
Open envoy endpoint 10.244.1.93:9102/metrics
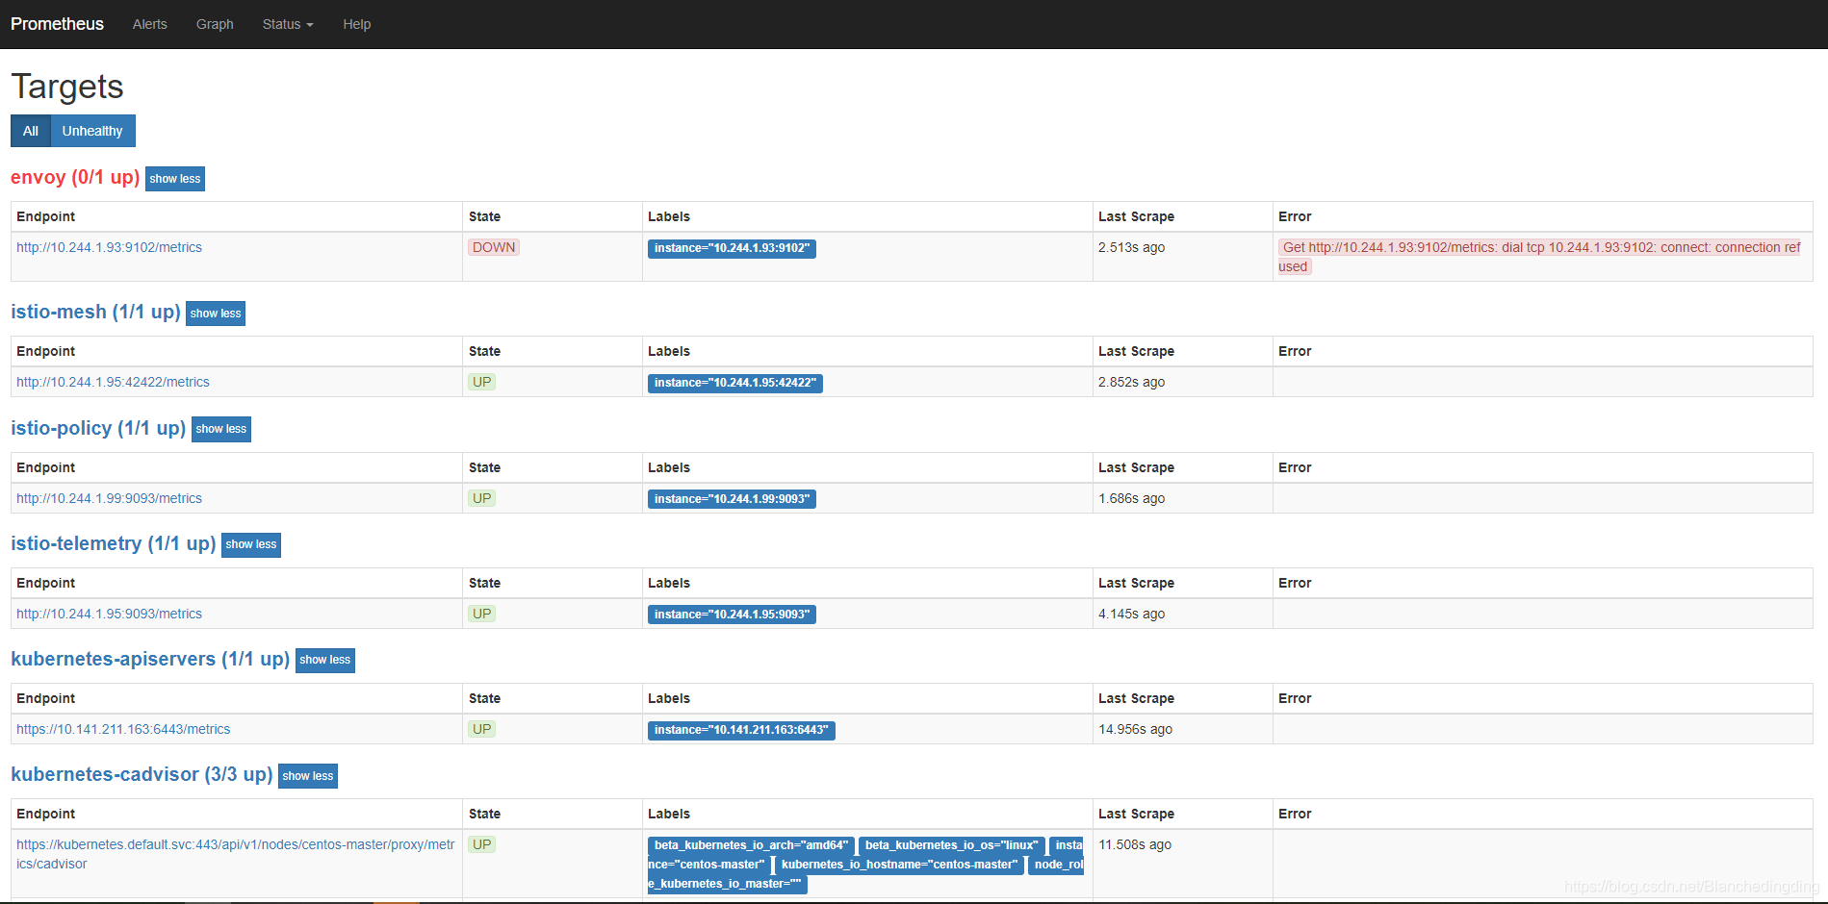(x=109, y=247)
